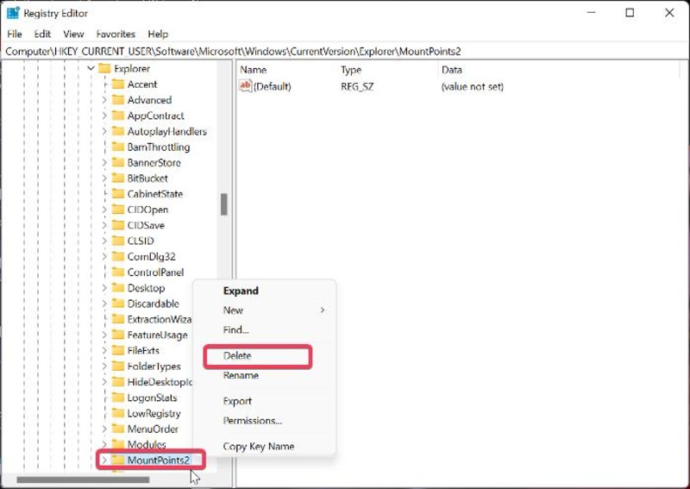690x489 pixels.
Task: Expand the CIDOpen key chevron
Action: click(x=104, y=210)
